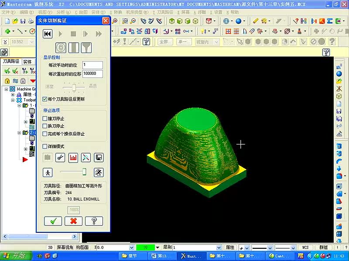
Task: Click the ghost icon in toolpaths panel
Action: 23,81
